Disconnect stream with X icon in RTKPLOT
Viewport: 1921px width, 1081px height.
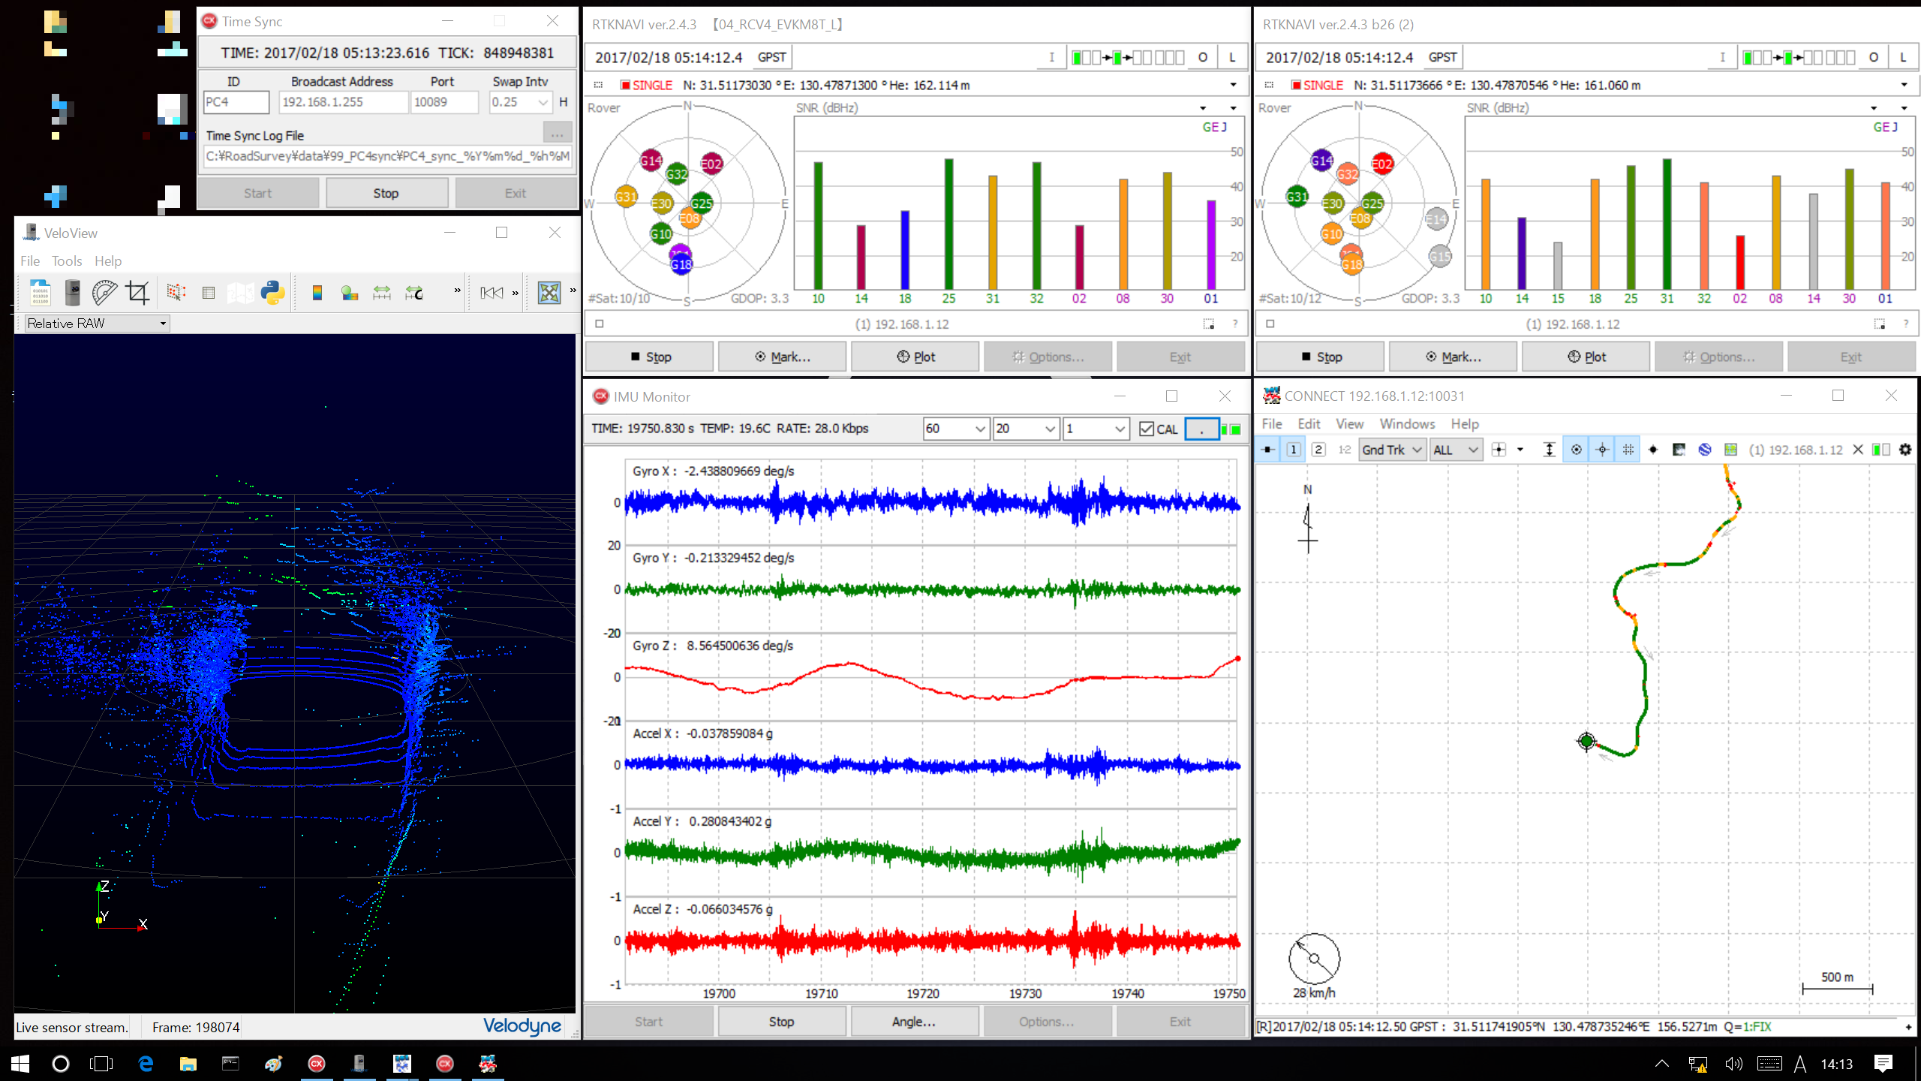(1858, 450)
